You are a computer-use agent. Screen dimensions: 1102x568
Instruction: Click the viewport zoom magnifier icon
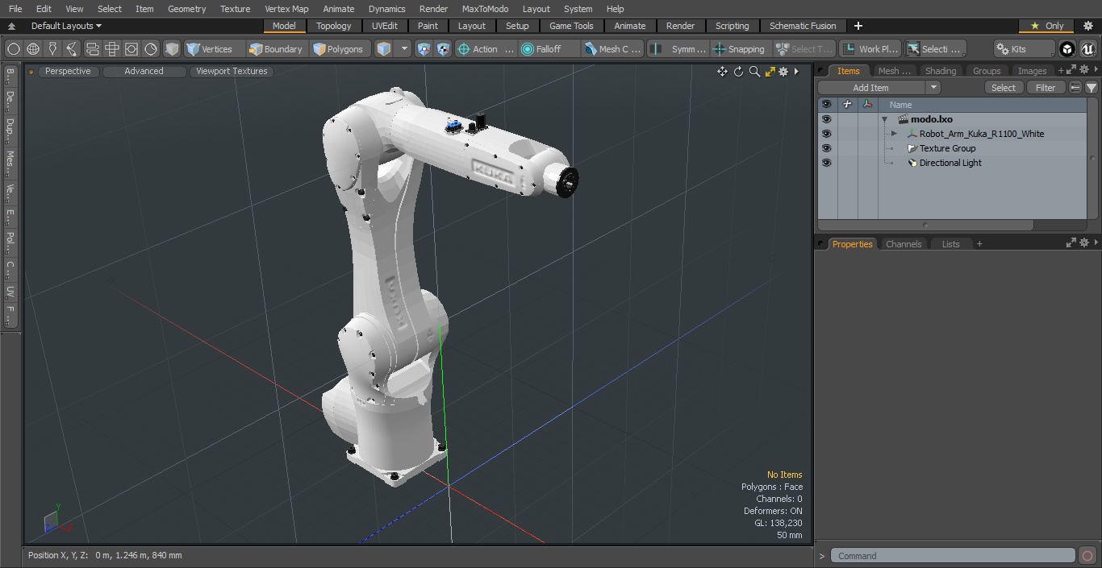coord(754,72)
